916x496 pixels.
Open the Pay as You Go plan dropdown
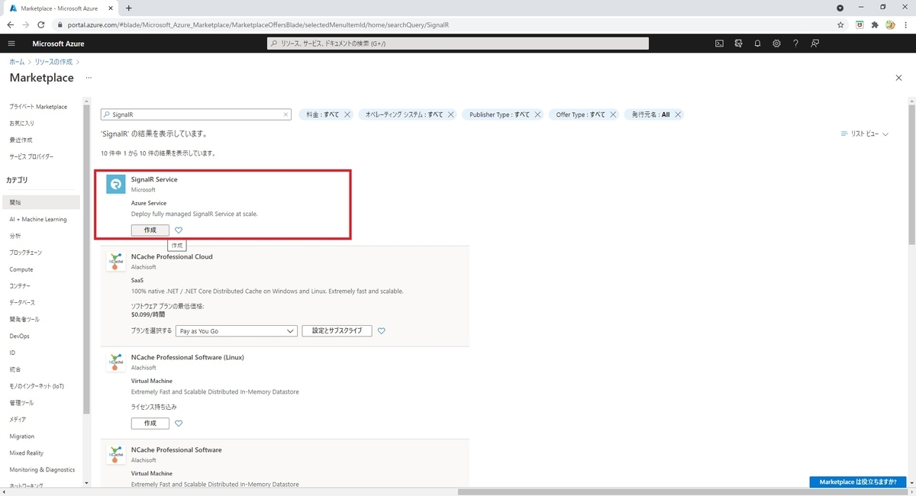tap(236, 331)
